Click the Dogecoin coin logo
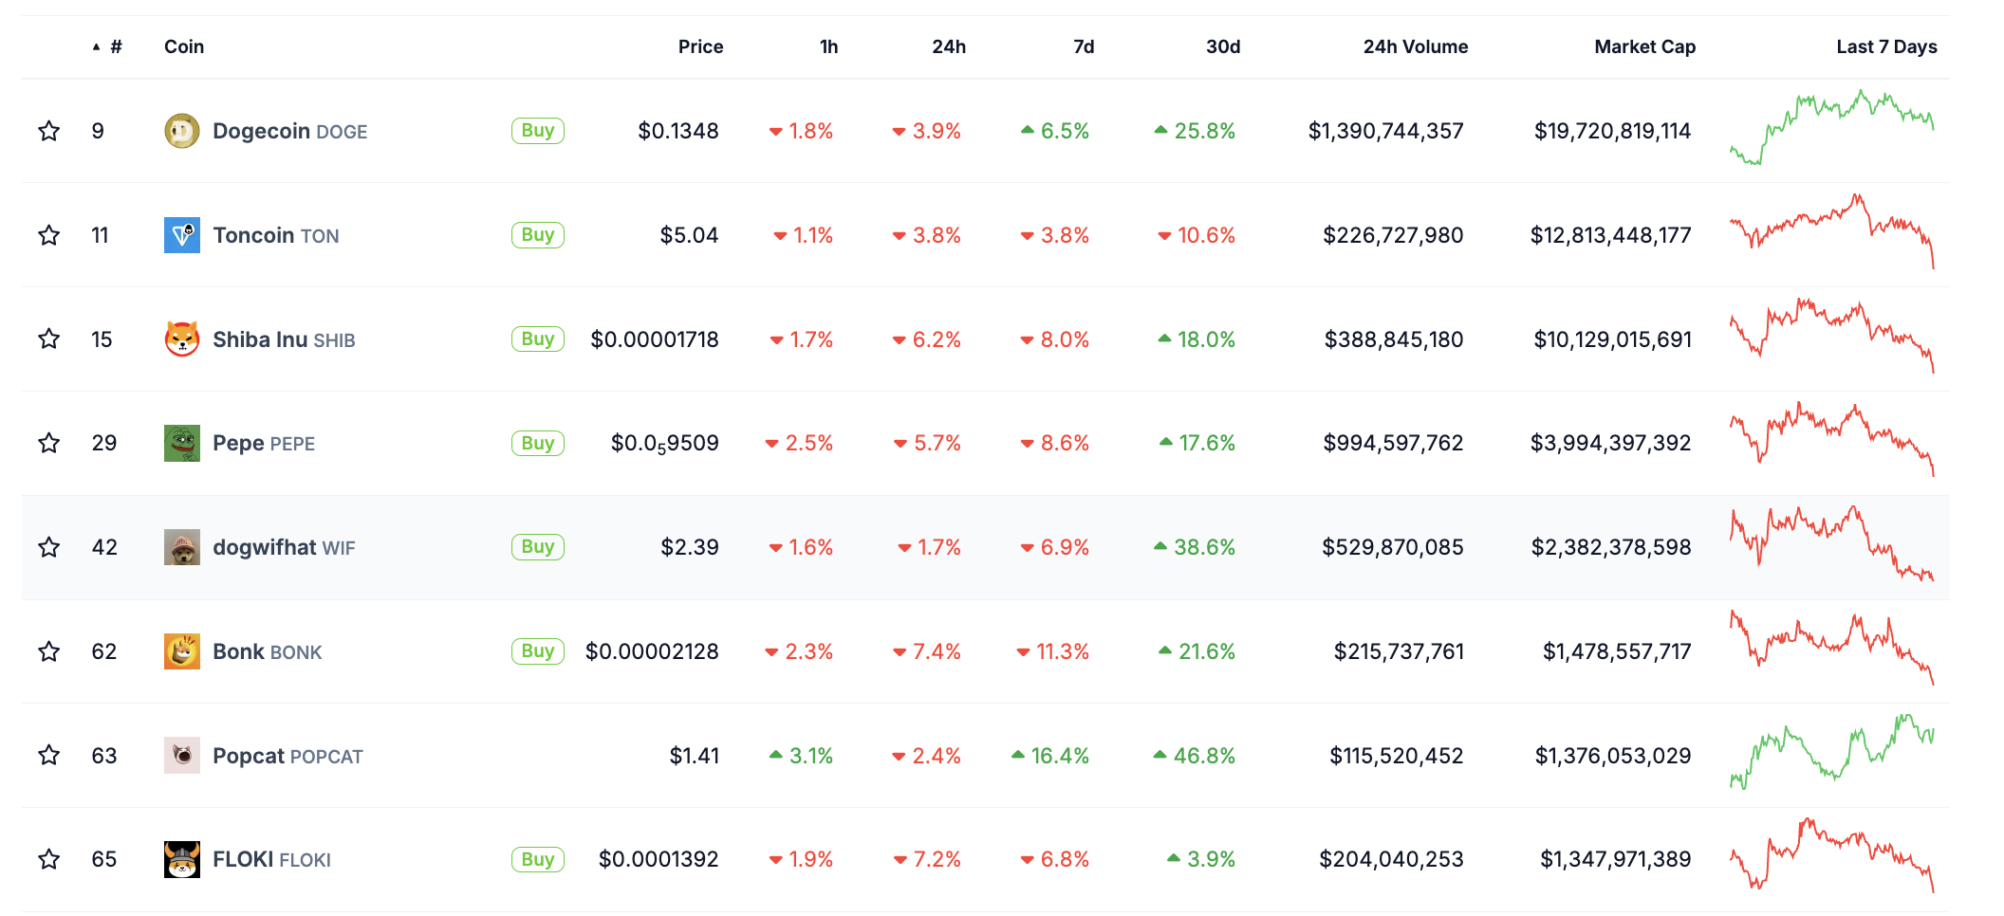2004x916 pixels. click(181, 131)
